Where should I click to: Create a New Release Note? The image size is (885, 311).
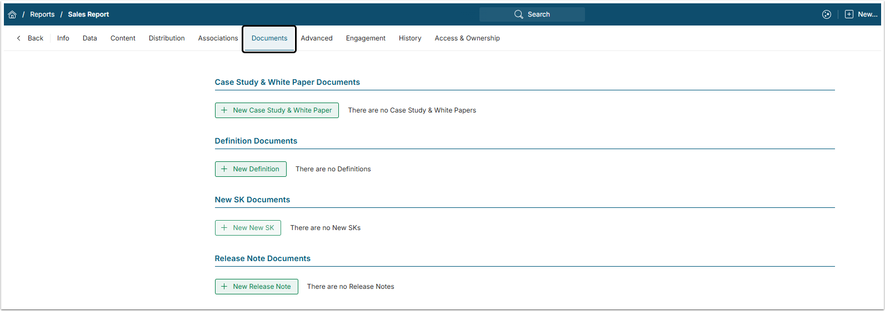(x=257, y=287)
